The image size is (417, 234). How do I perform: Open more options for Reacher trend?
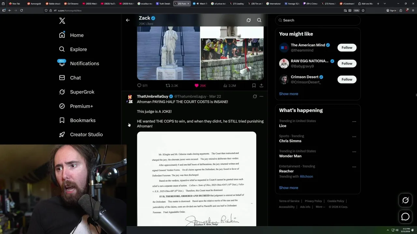tap(354, 167)
